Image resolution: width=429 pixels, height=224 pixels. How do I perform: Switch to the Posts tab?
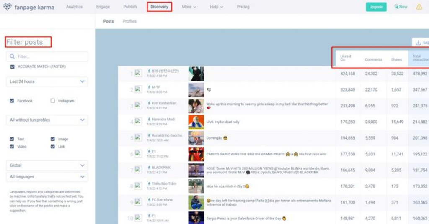[109, 21]
